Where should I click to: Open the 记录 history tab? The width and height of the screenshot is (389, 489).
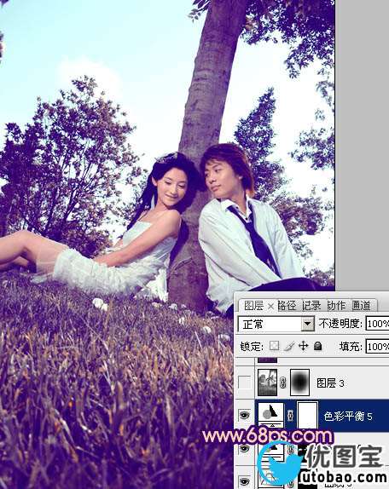point(311,306)
